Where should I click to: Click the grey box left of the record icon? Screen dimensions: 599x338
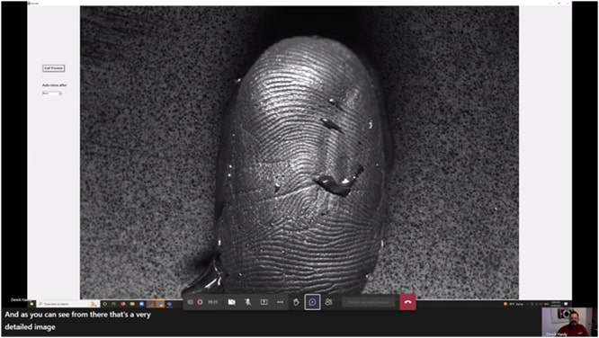(x=191, y=302)
